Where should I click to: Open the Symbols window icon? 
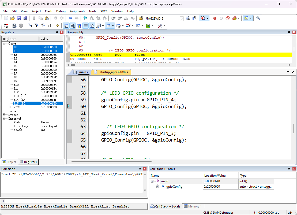(x=79, y=26)
